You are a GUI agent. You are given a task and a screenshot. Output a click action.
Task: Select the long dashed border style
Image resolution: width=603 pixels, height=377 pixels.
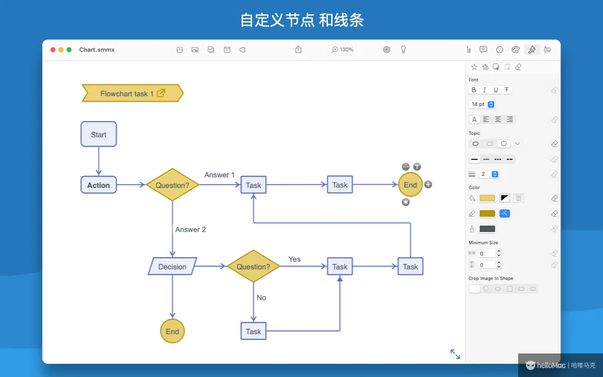[x=509, y=159]
